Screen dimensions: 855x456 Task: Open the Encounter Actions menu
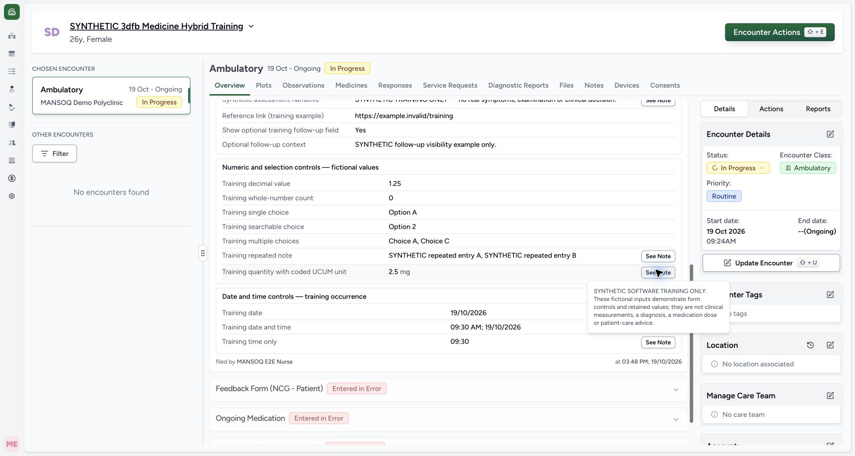click(780, 32)
